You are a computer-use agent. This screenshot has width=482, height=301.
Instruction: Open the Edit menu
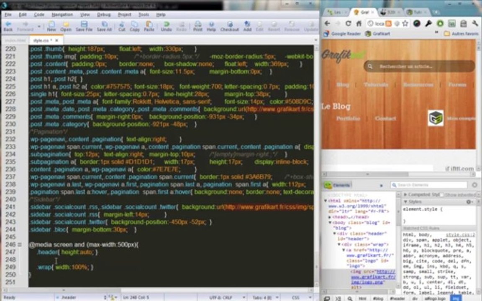pyautogui.click(x=23, y=15)
